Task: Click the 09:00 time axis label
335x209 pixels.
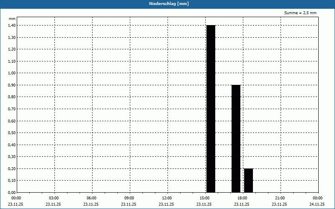Action: click(x=130, y=198)
